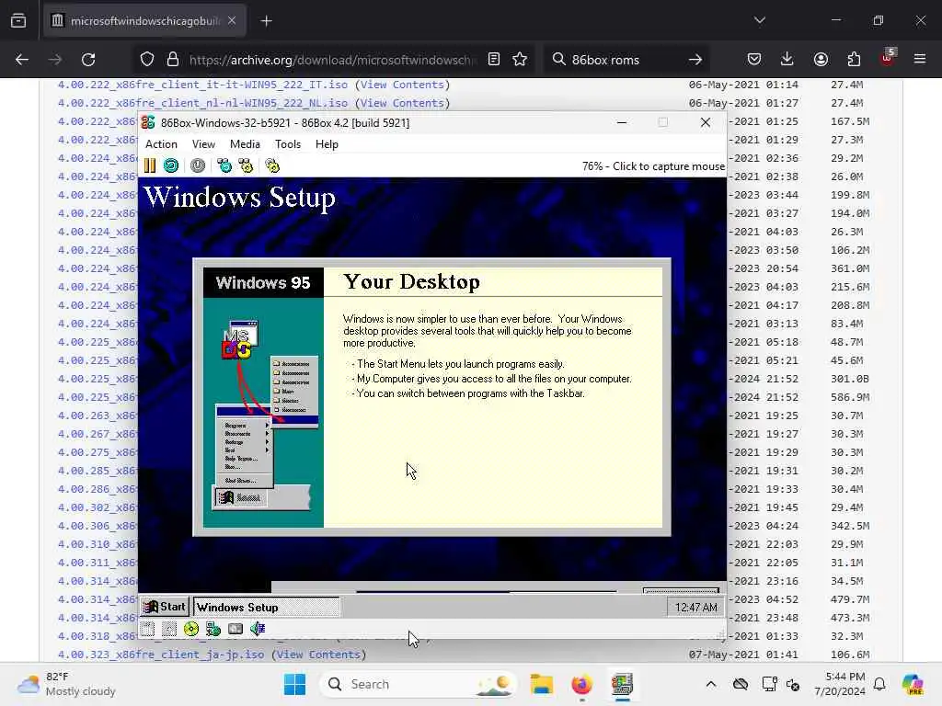Open the View menu in 86Box

coord(203,144)
